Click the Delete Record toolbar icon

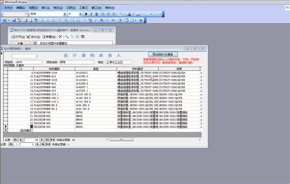point(114,20)
